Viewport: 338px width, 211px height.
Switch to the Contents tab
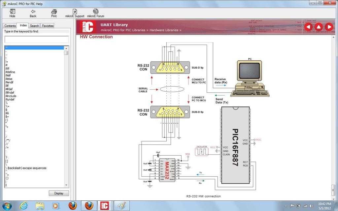click(10, 26)
